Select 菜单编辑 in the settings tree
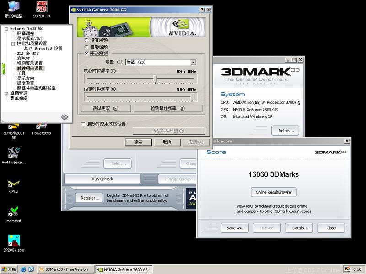The height and width of the screenshot is (274, 366). pyautogui.click(x=19, y=98)
